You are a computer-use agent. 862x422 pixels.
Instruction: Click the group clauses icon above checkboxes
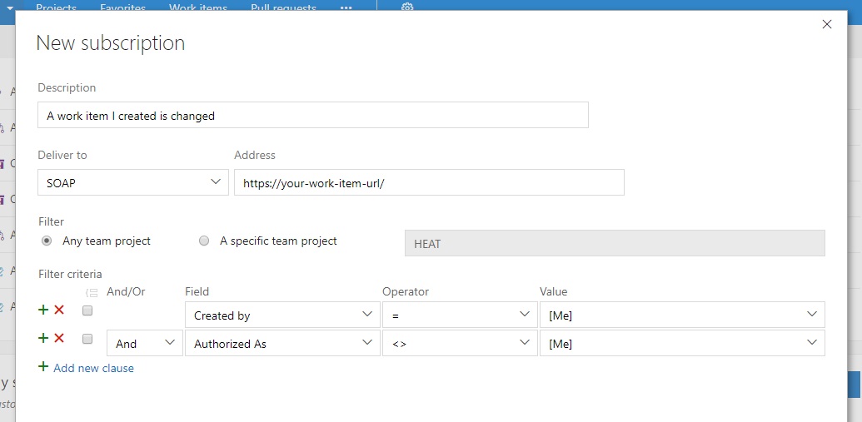coord(91,292)
